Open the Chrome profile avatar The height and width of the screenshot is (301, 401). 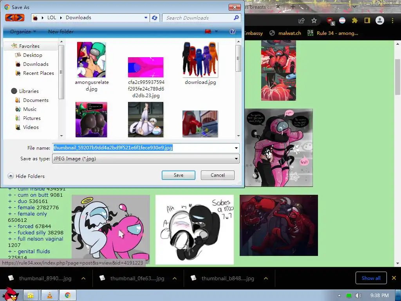(x=380, y=20)
